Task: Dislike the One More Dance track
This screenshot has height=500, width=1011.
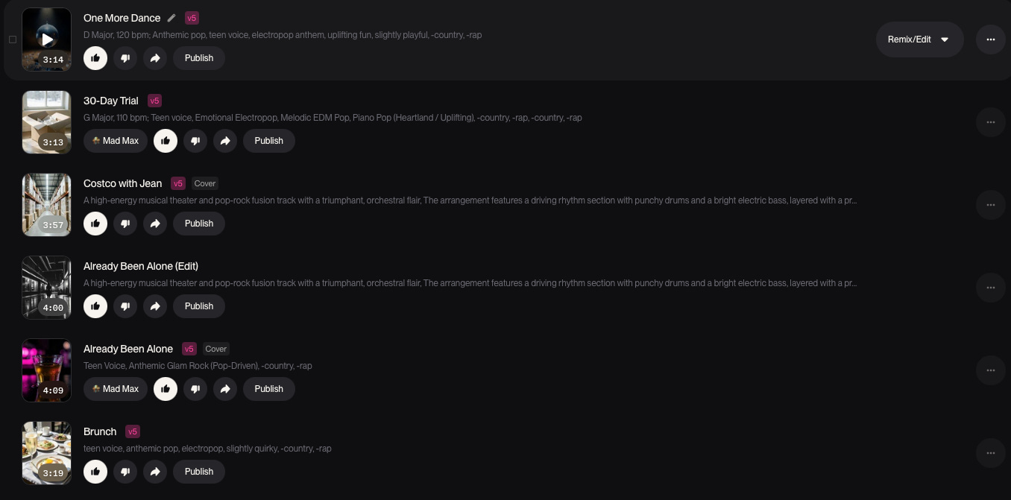Action: [x=125, y=58]
